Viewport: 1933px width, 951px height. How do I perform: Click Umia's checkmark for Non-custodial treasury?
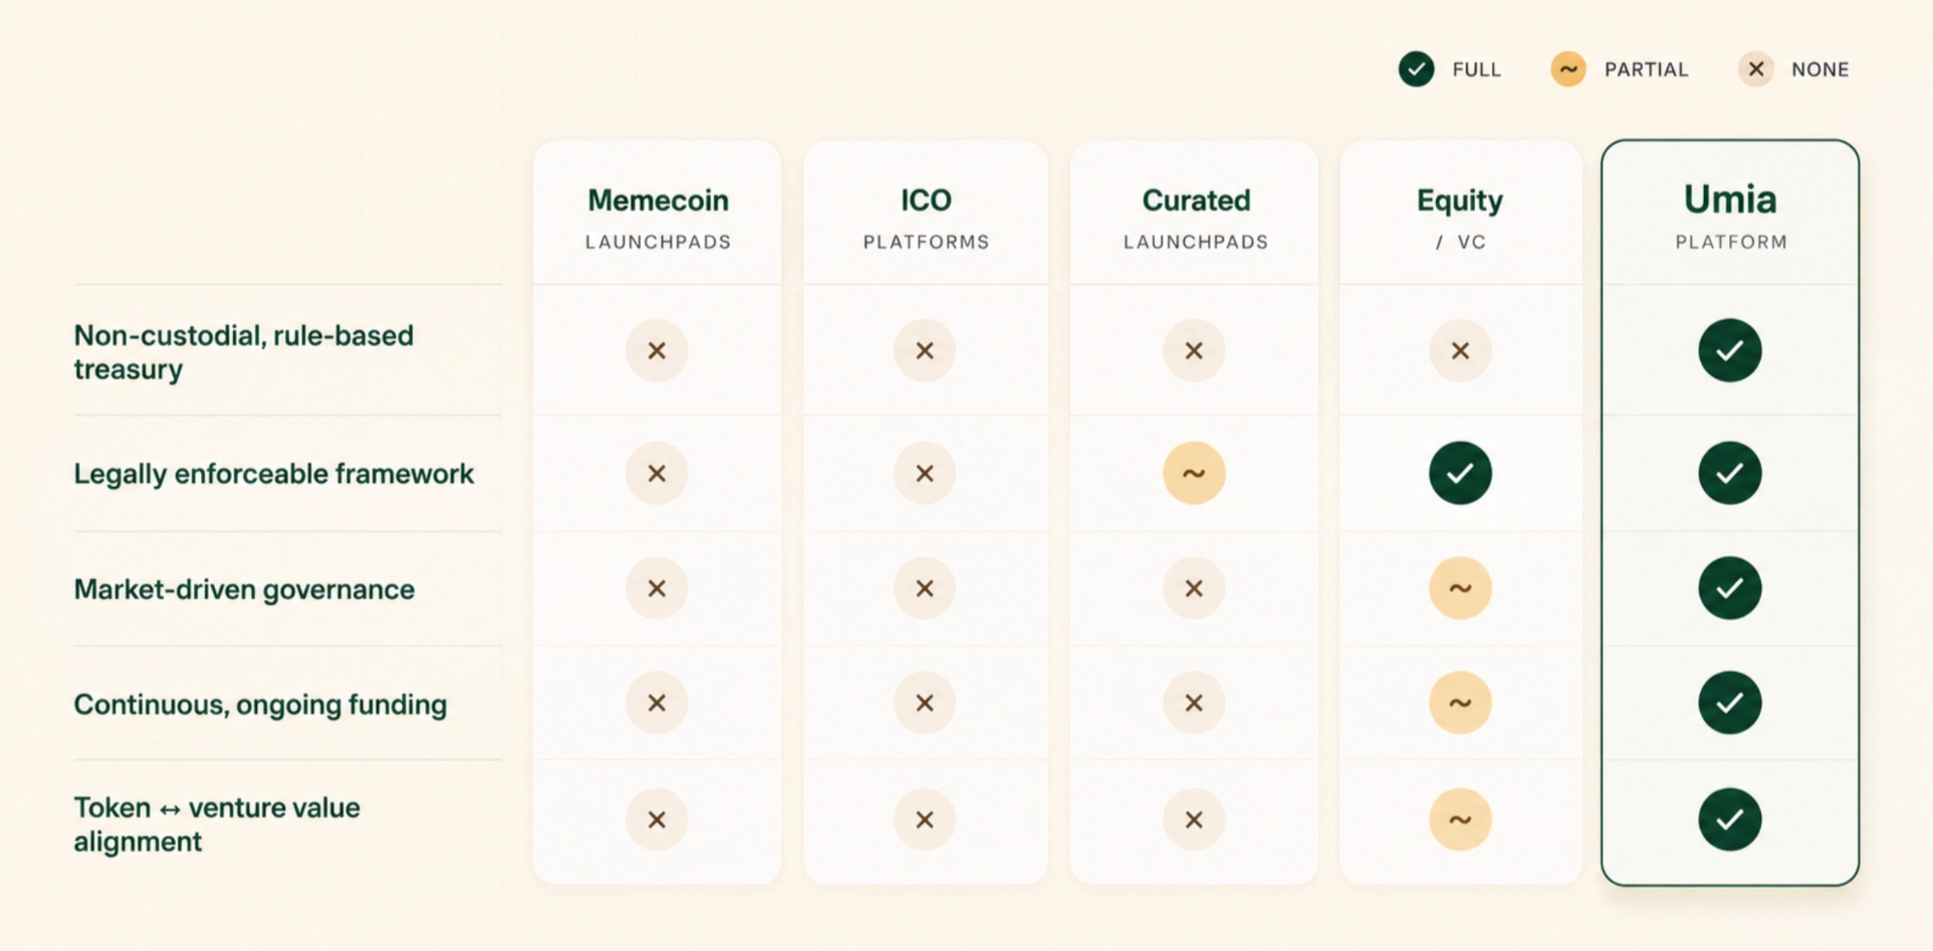coord(1729,350)
